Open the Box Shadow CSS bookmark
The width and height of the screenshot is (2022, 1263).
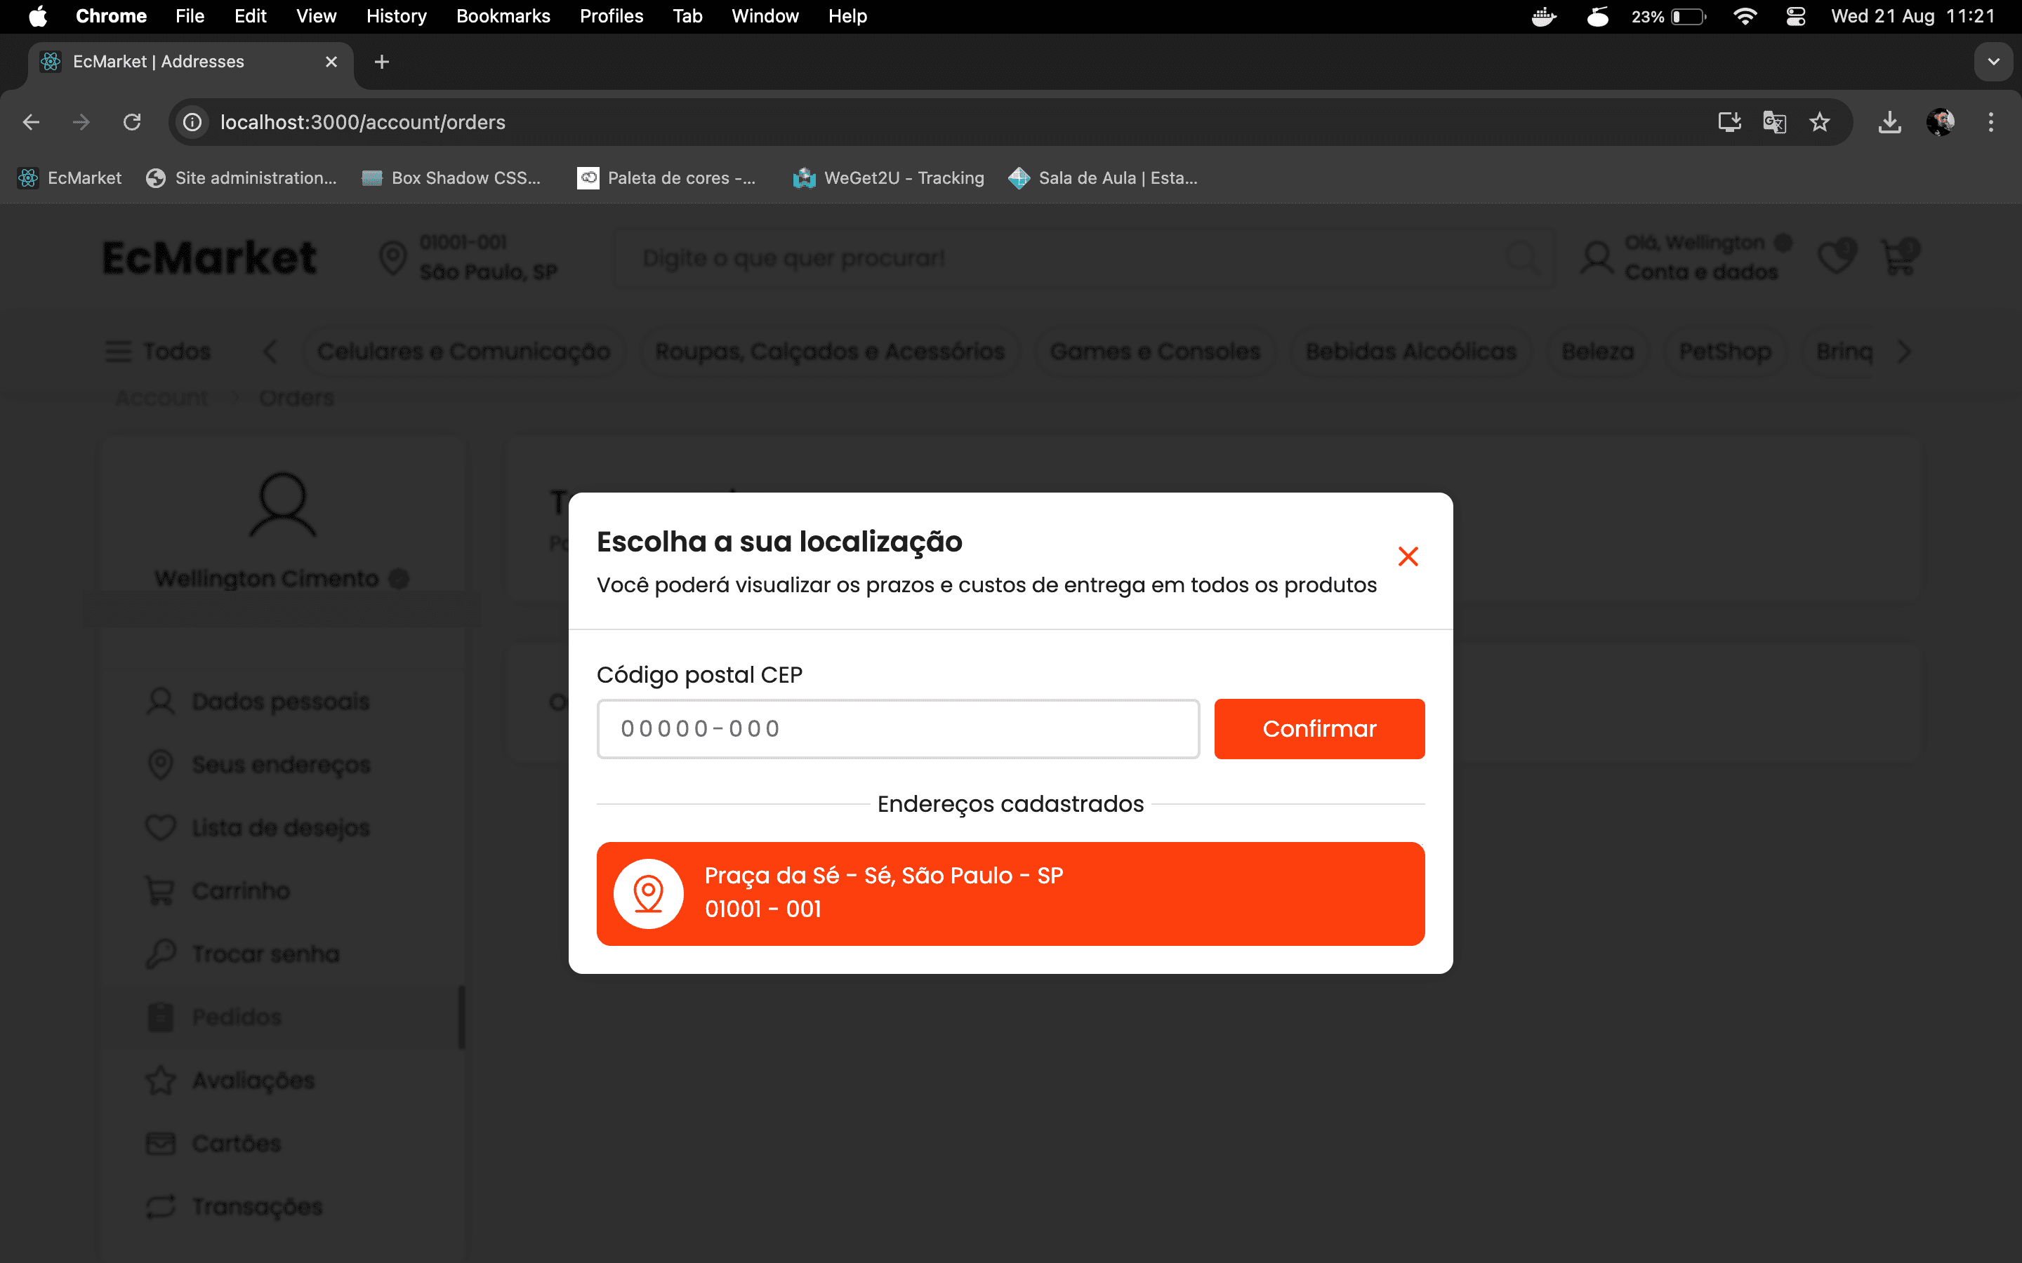tap(452, 178)
